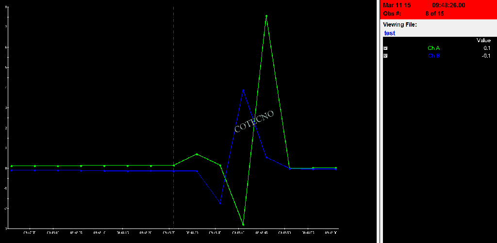Select the last green data point at right
This screenshot has height=243, width=497.
[x=336, y=168]
